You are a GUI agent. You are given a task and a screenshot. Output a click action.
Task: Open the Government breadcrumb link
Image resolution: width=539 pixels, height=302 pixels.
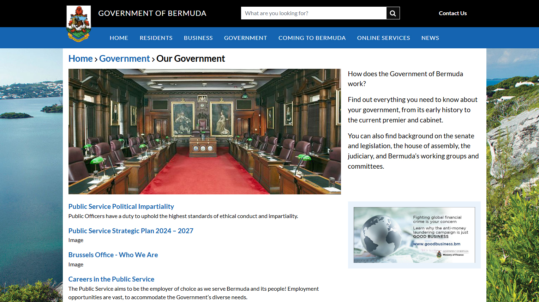click(124, 58)
